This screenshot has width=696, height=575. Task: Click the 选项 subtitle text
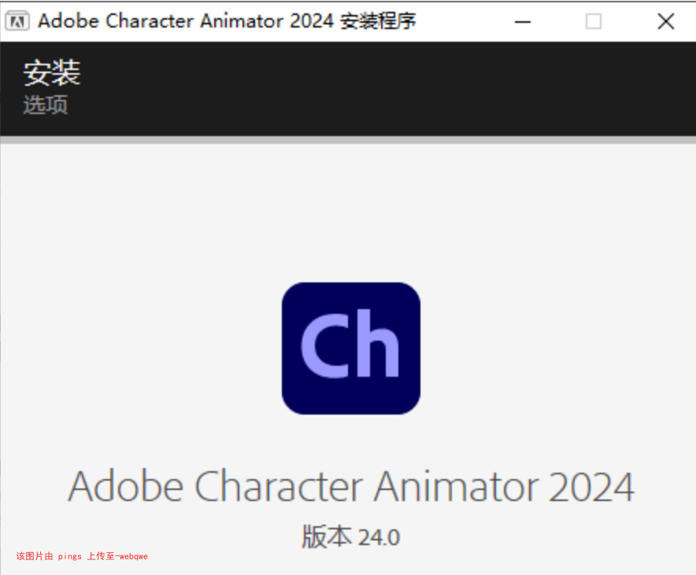(46, 105)
